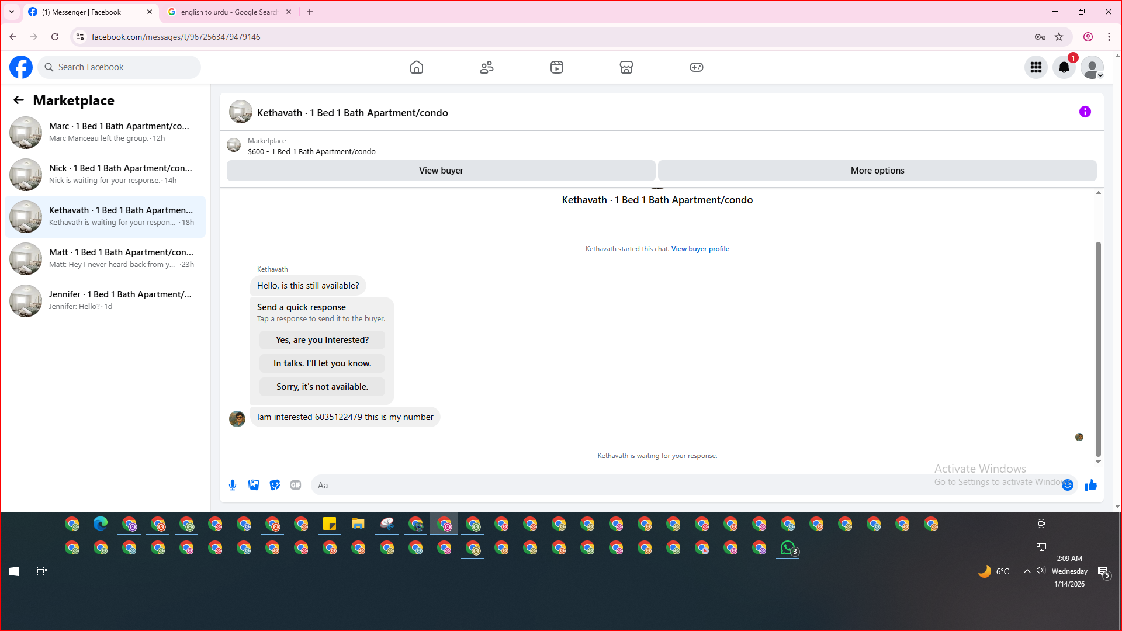Open Facebook notifications bell
The image size is (1122, 631).
(1064, 67)
